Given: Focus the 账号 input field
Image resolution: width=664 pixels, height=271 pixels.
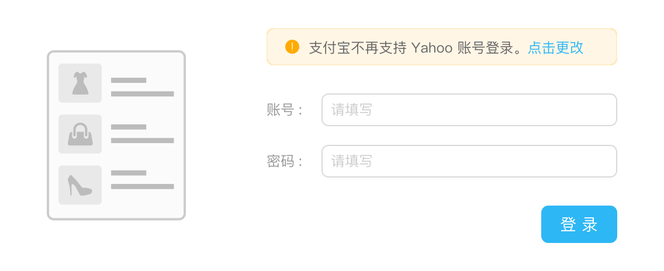Looking at the screenshot, I should (469, 110).
